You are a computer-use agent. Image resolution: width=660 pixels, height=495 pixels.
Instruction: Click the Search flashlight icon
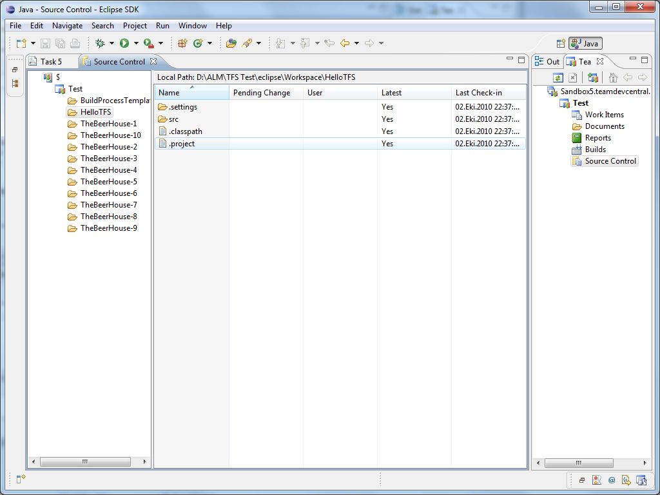point(247,43)
